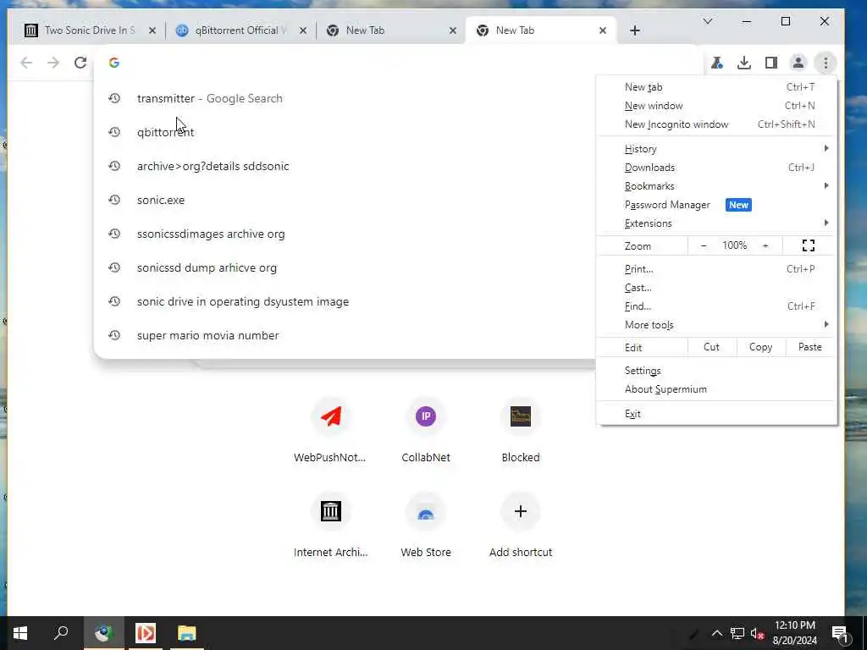Expand the History submenu
The height and width of the screenshot is (650, 867).
[716, 149]
